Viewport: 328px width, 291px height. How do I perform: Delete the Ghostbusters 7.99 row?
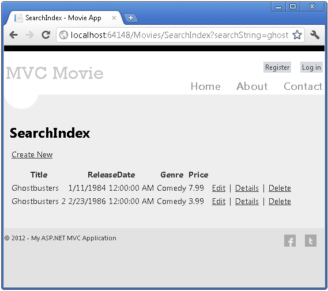(x=280, y=188)
